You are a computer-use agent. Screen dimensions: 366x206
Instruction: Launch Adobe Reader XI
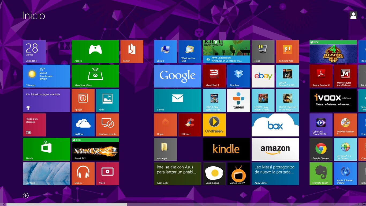coord(321,76)
